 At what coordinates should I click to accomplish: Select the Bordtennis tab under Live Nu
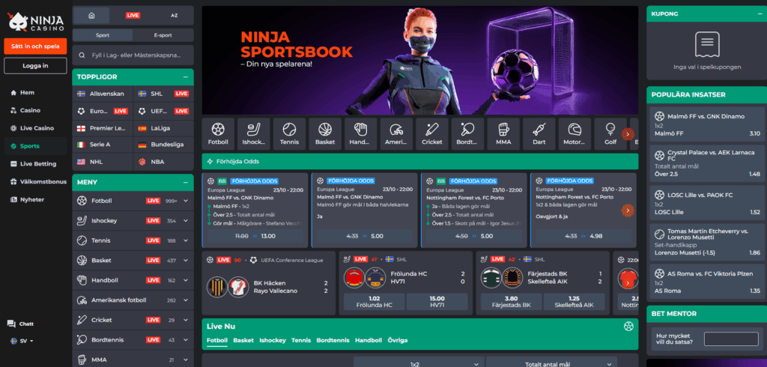333,340
